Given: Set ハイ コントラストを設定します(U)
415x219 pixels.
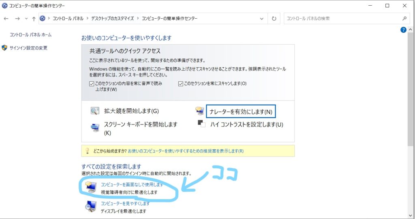Looking at the screenshot, I should point(247,125).
